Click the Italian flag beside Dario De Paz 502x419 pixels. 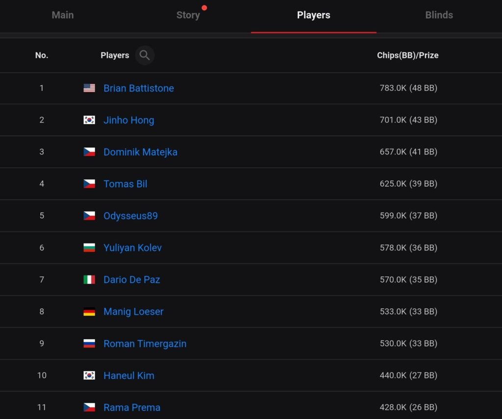point(89,280)
